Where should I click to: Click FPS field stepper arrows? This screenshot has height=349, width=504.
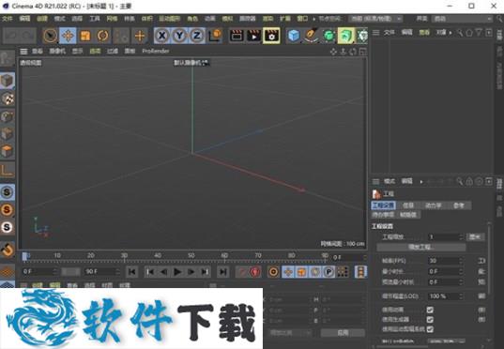[461, 261]
